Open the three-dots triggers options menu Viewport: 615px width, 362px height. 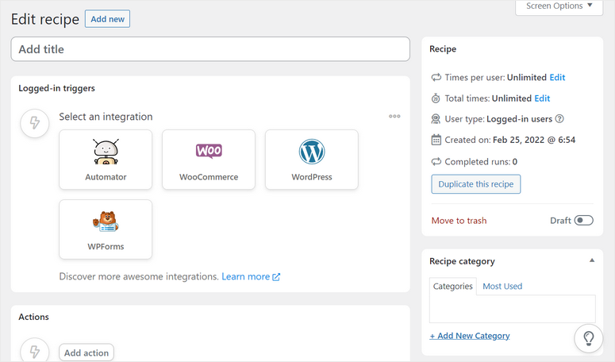(x=394, y=117)
